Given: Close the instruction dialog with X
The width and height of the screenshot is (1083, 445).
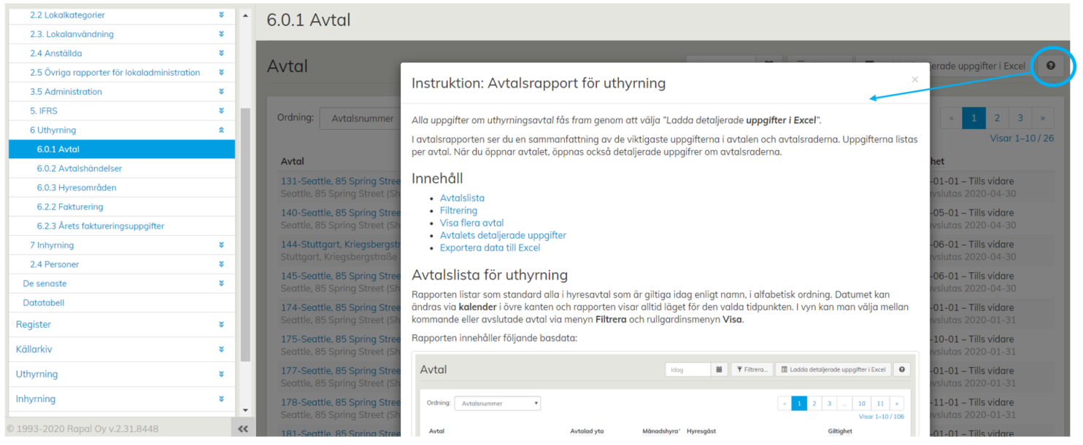Looking at the screenshot, I should 914,80.
